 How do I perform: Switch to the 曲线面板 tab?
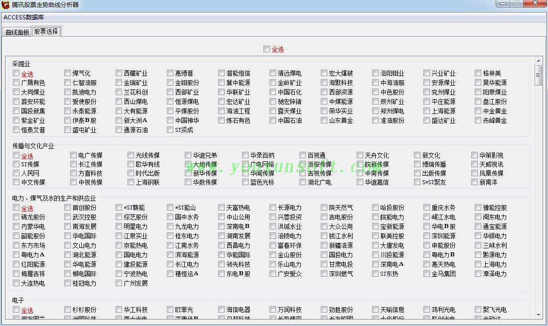point(17,32)
